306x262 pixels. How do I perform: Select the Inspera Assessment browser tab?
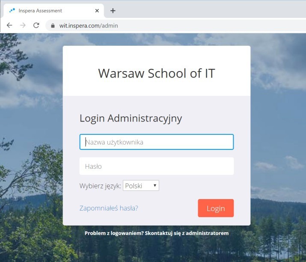(x=53, y=11)
